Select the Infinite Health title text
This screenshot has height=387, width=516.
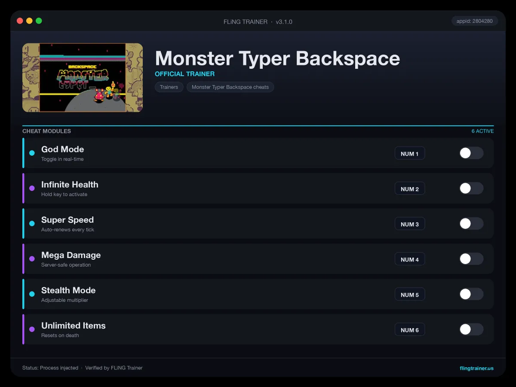tap(70, 184)
